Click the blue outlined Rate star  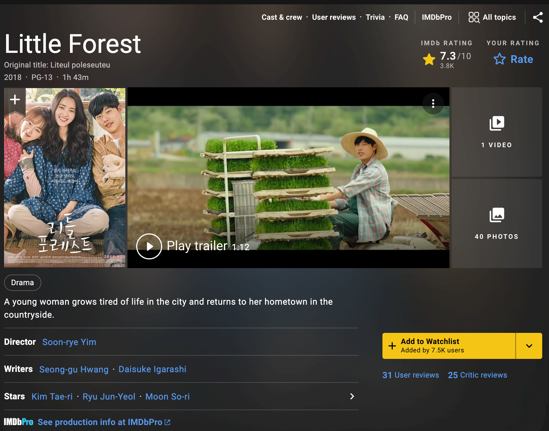[x=499, y=59]
